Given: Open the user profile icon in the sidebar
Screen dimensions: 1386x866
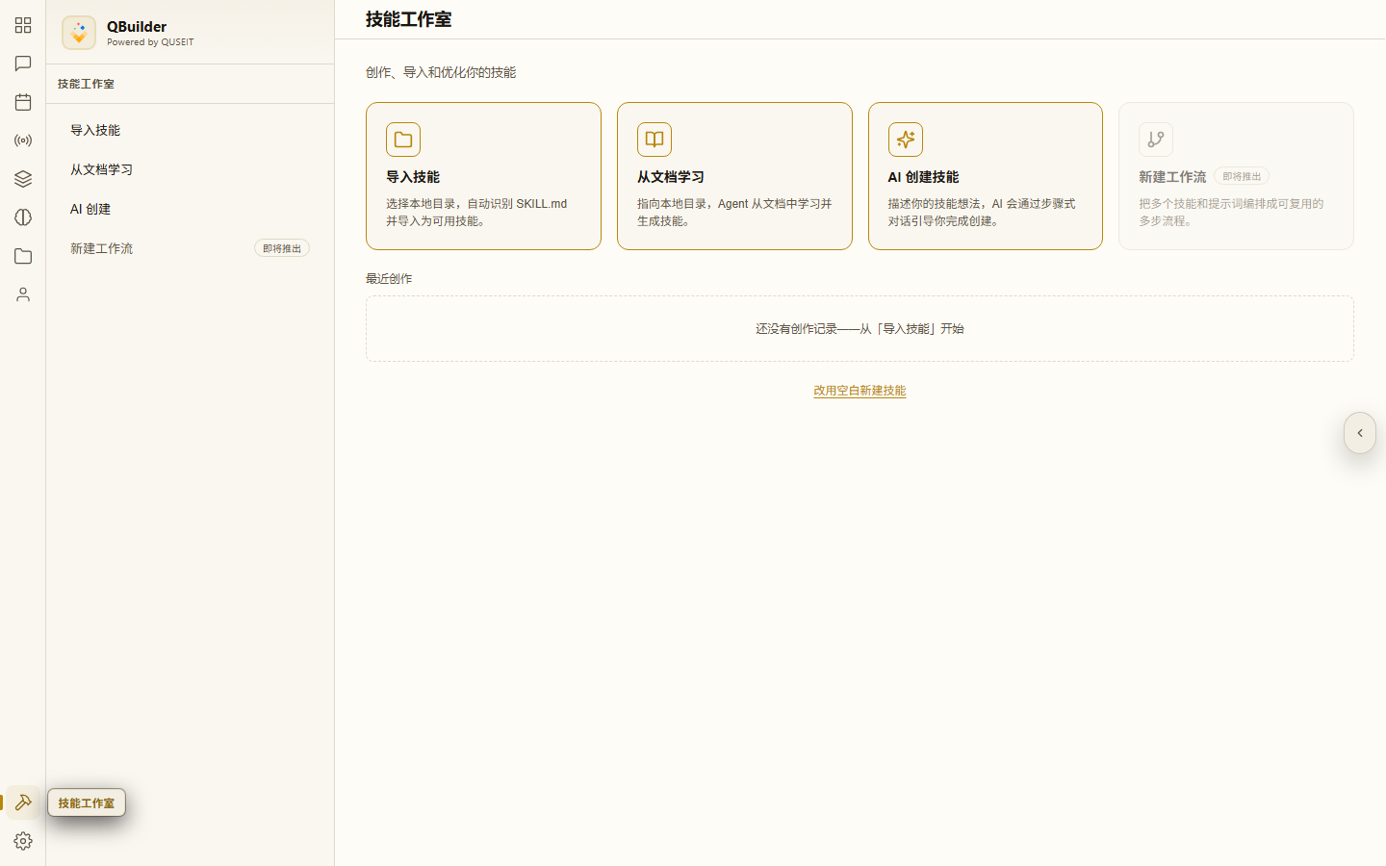Looking at the screenshot, I should pyautogui.click(x=23, y=294).
